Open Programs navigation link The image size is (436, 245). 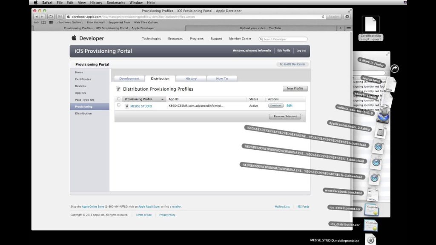coord(197,39)
